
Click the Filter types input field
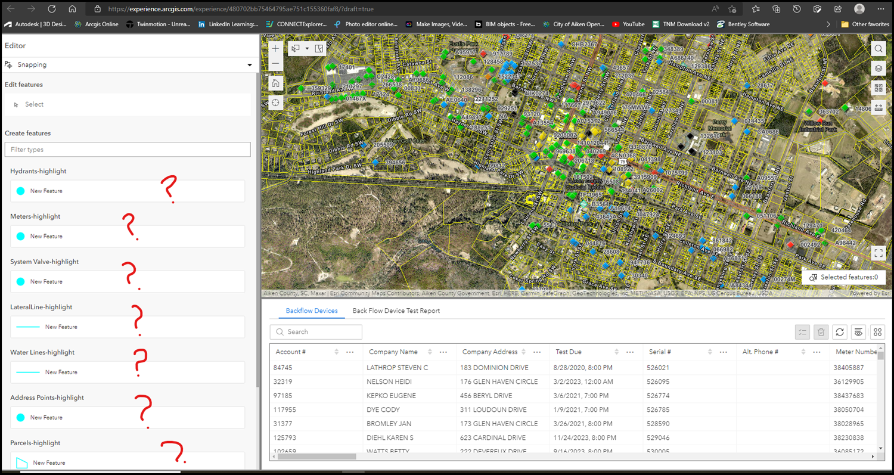coord(127,150)
